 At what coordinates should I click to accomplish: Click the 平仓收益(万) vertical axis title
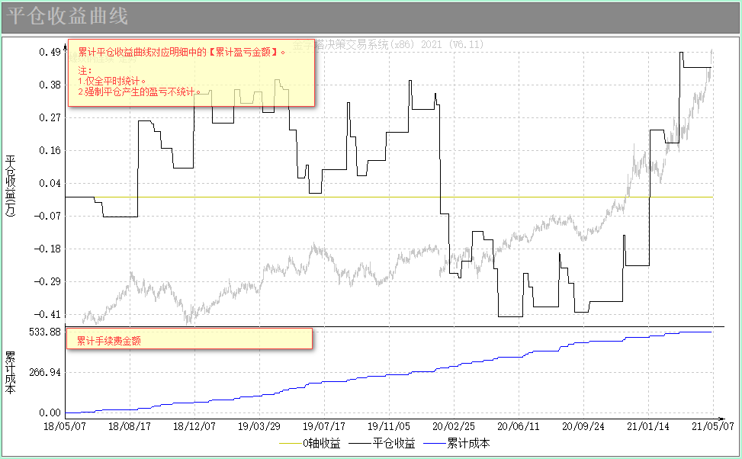pos(11,185)
